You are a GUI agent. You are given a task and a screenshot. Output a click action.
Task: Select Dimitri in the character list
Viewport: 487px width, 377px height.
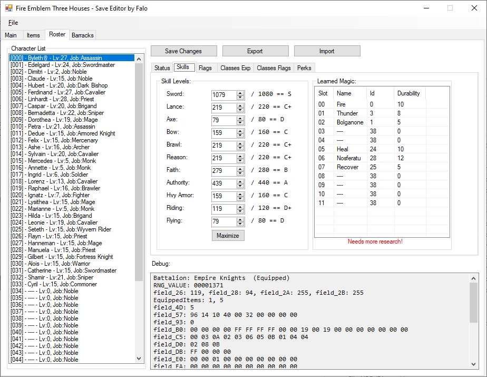pos(72,72)
